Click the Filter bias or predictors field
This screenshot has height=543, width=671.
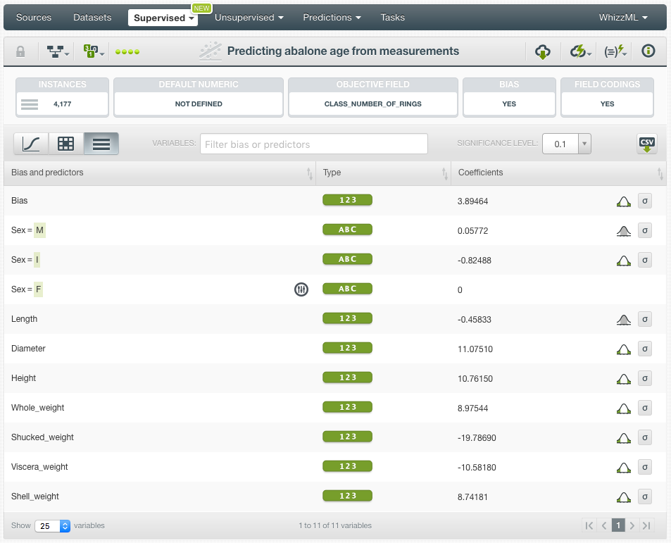314,144
